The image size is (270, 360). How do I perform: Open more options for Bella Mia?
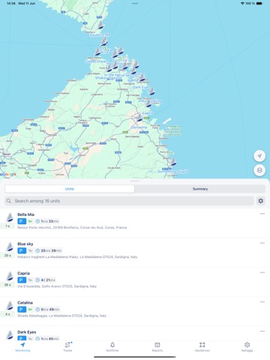tap(262, 214)
